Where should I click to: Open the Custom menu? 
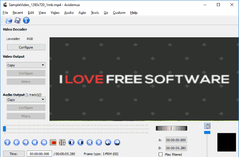point(119,13)
